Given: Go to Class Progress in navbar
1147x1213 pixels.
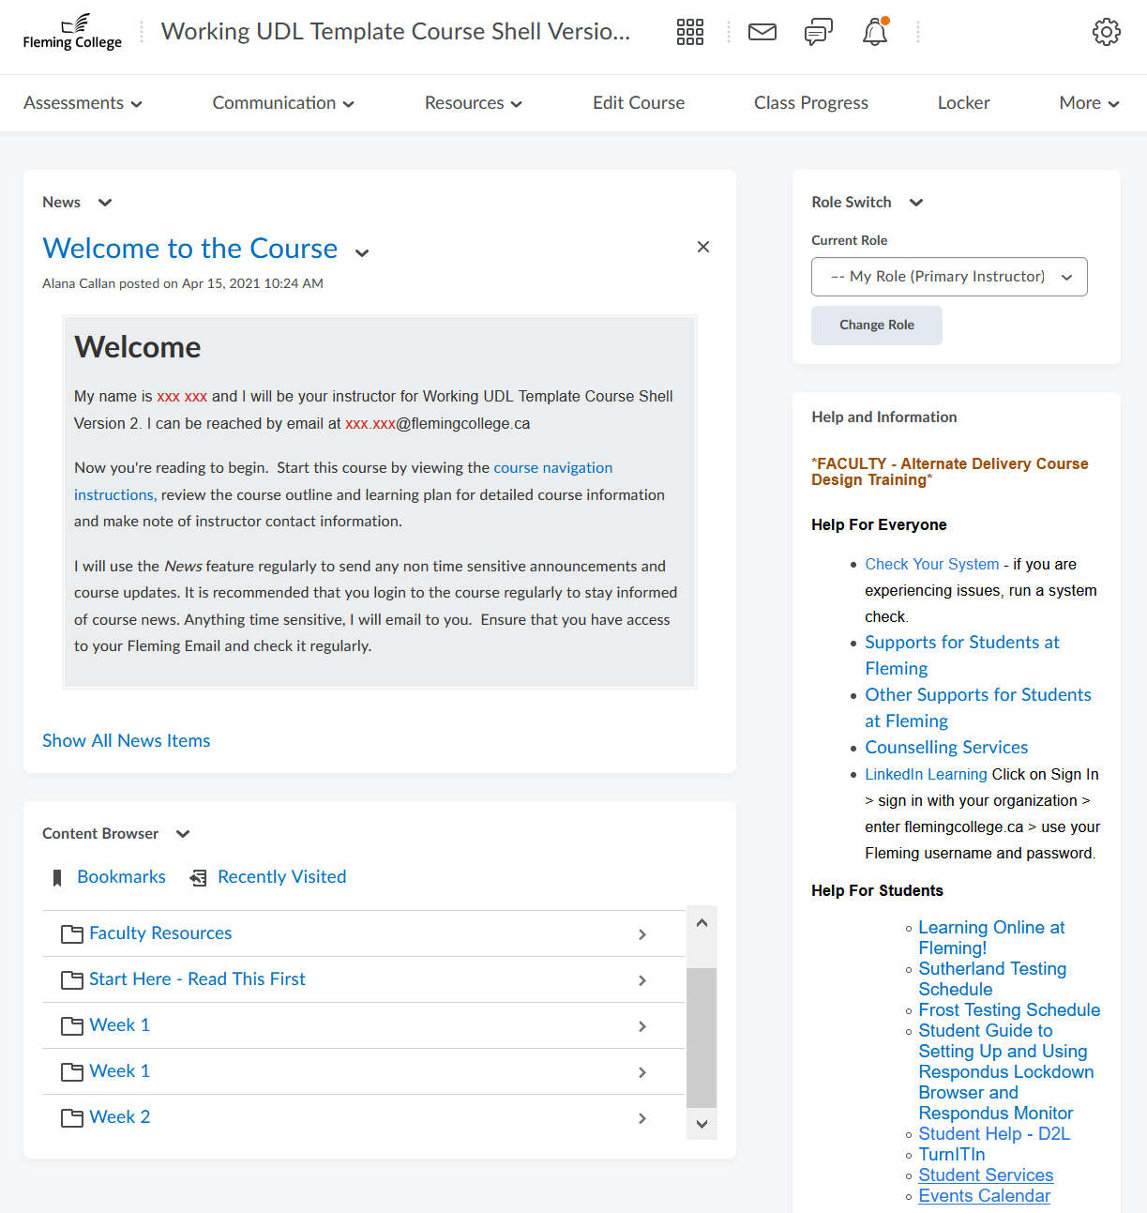Looking at the screenshot, I should click(x=811, y=103).
